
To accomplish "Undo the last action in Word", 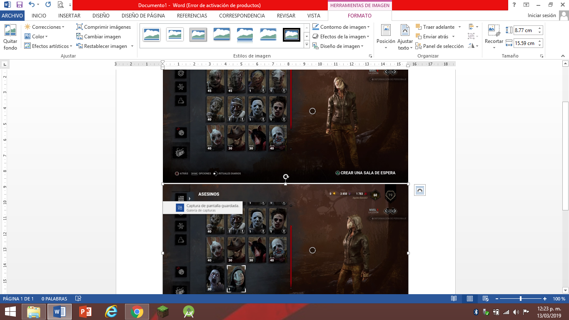I will point(32,5).
